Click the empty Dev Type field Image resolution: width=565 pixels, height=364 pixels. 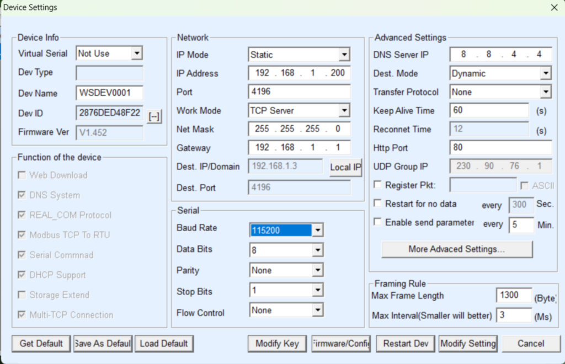click(110, 73)
